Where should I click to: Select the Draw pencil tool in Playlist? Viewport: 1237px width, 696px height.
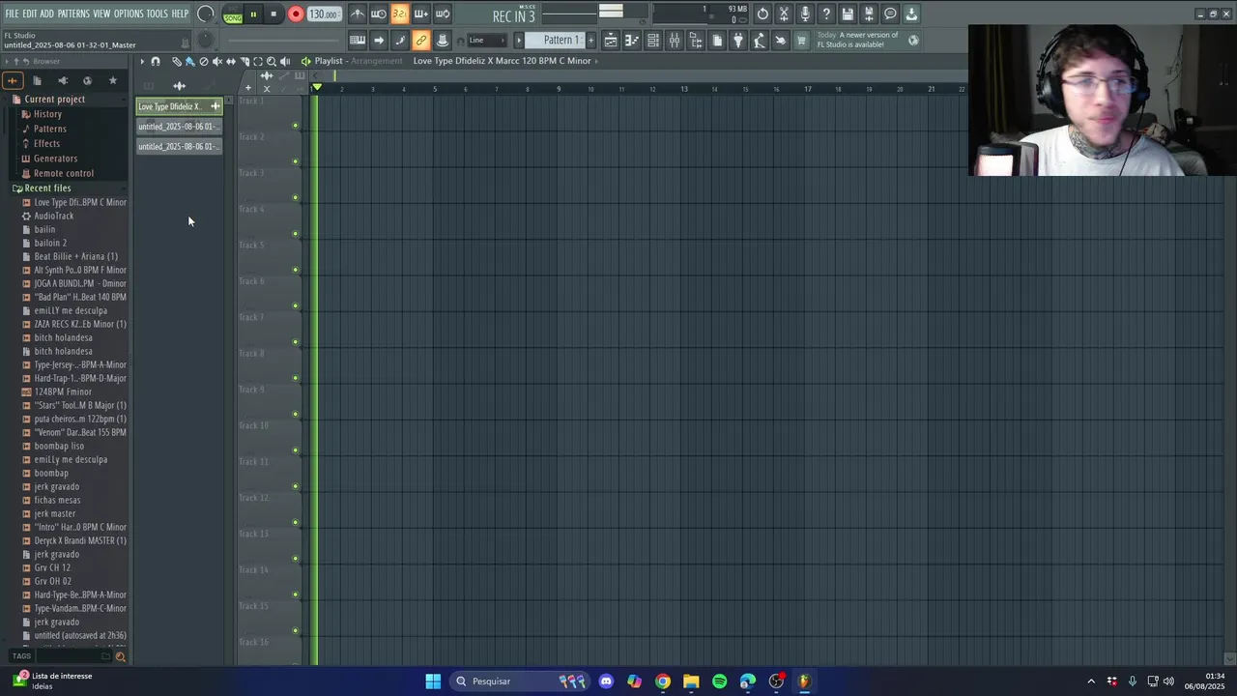click(x=177, y=61)
